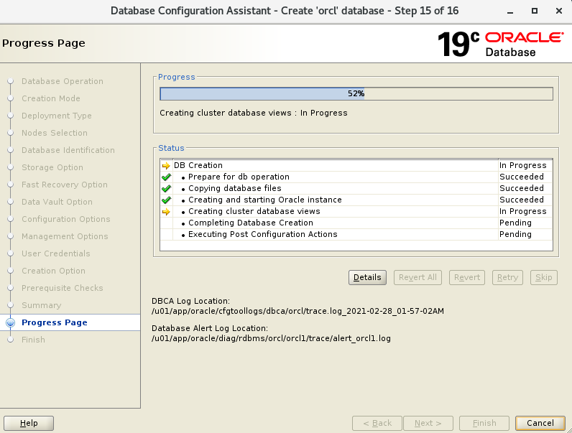
Task: Select the Summary step in sidebar
Action: (41, 305)
